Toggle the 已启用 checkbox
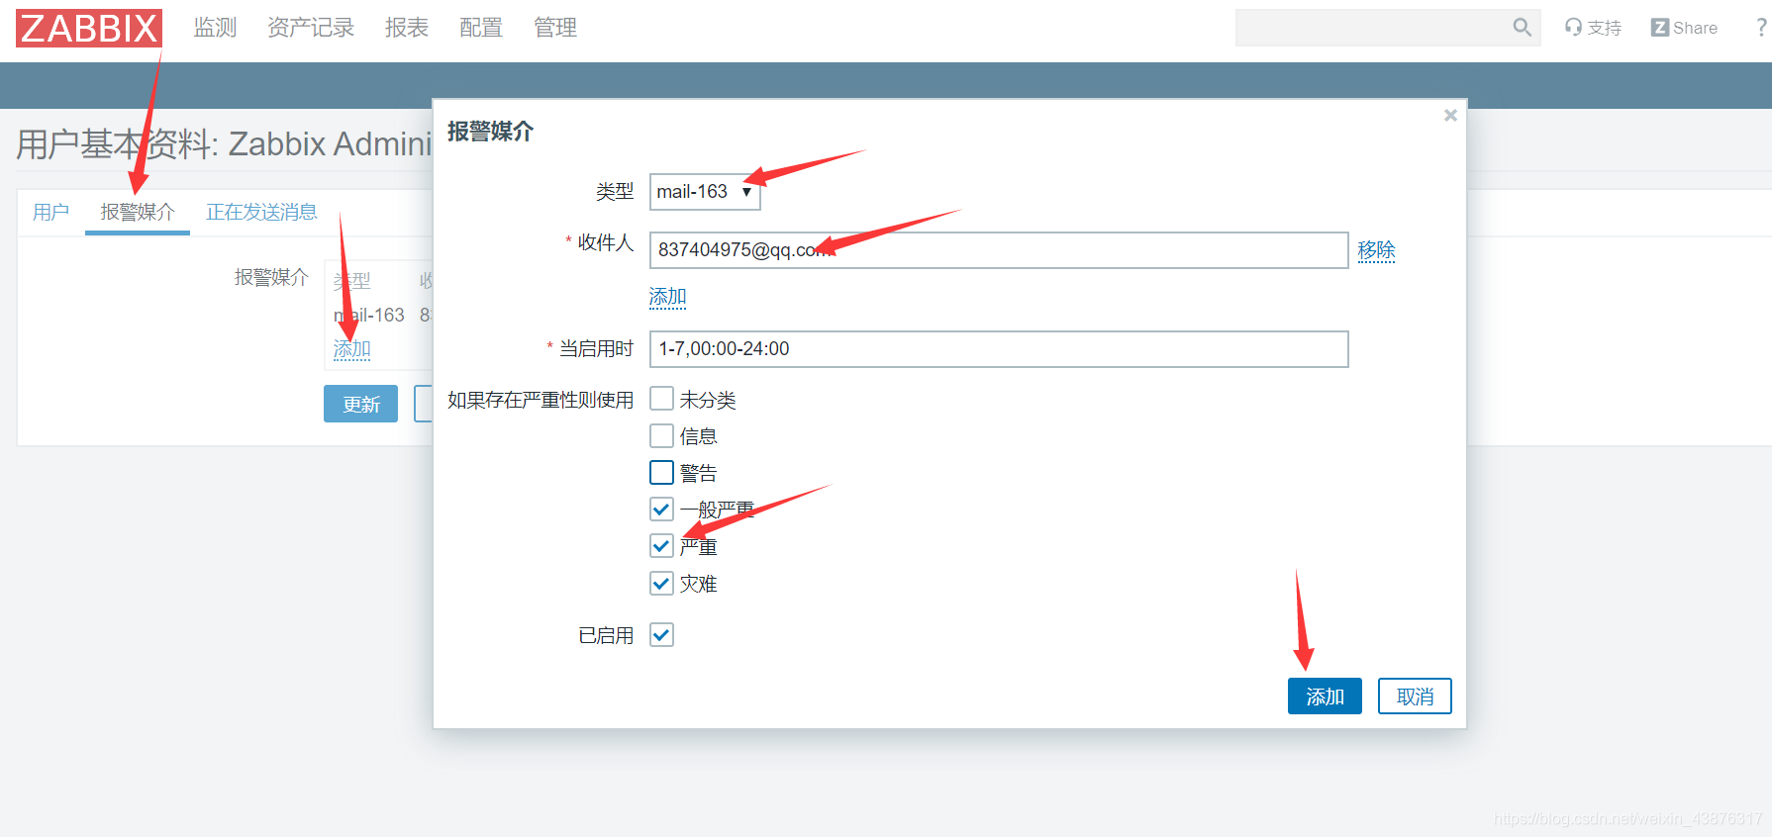This screenshot has width=1772, height=837. click(x=661, y=635)
